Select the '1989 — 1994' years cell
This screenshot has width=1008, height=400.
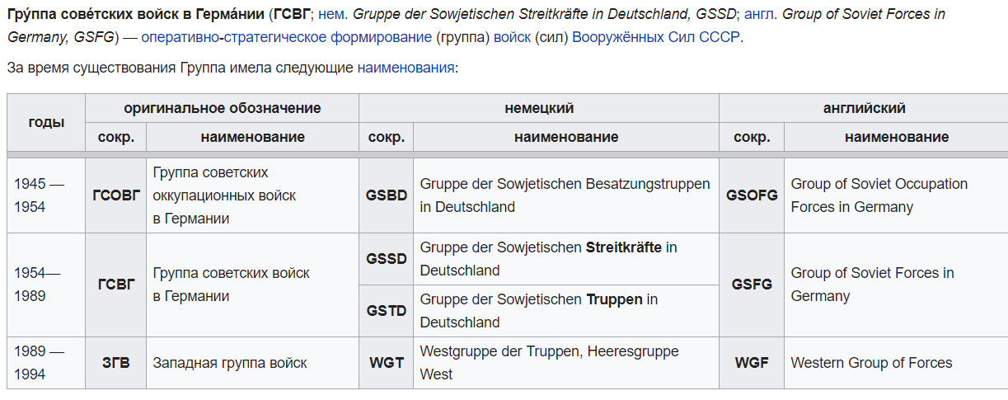coord(46,363)
